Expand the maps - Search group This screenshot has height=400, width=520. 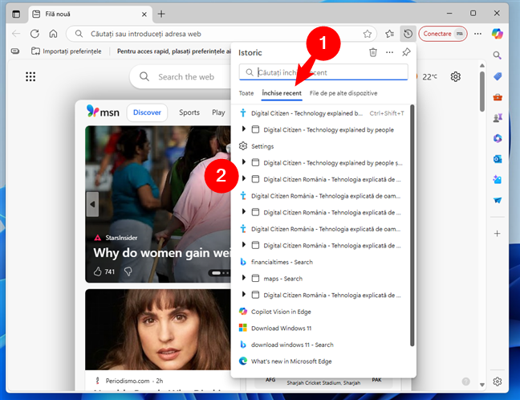244,278
